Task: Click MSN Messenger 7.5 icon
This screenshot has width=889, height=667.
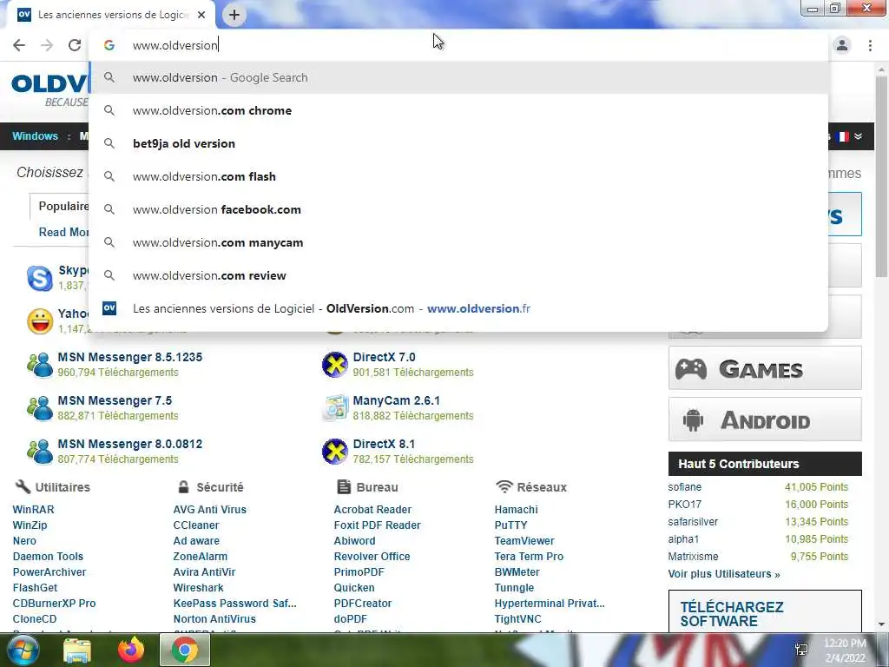Action: pos(40,408)
